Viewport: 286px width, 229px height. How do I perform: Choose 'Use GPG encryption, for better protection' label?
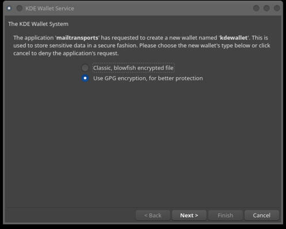(x=148, y=78)
